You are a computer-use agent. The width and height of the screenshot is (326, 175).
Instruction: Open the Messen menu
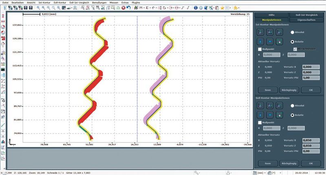pyautogui.click(x=114, y=3)
